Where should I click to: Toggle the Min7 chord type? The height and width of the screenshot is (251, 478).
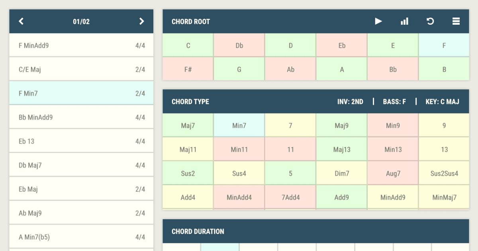pos(239,125)
